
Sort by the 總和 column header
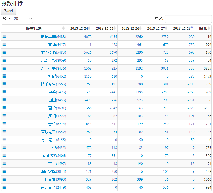pyautogui.click(x=203, y=28)
